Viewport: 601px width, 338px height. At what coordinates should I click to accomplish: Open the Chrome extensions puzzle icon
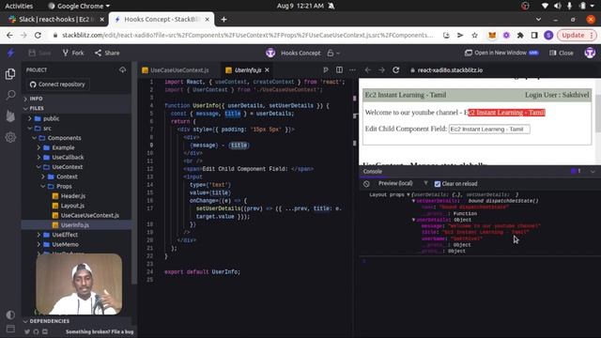point(520,36)
